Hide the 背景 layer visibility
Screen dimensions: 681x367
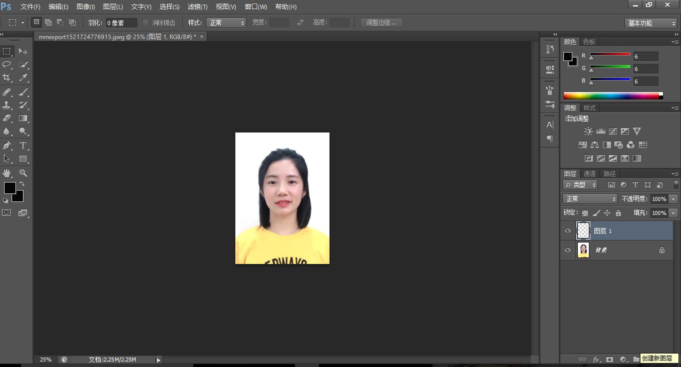[567, 250]
